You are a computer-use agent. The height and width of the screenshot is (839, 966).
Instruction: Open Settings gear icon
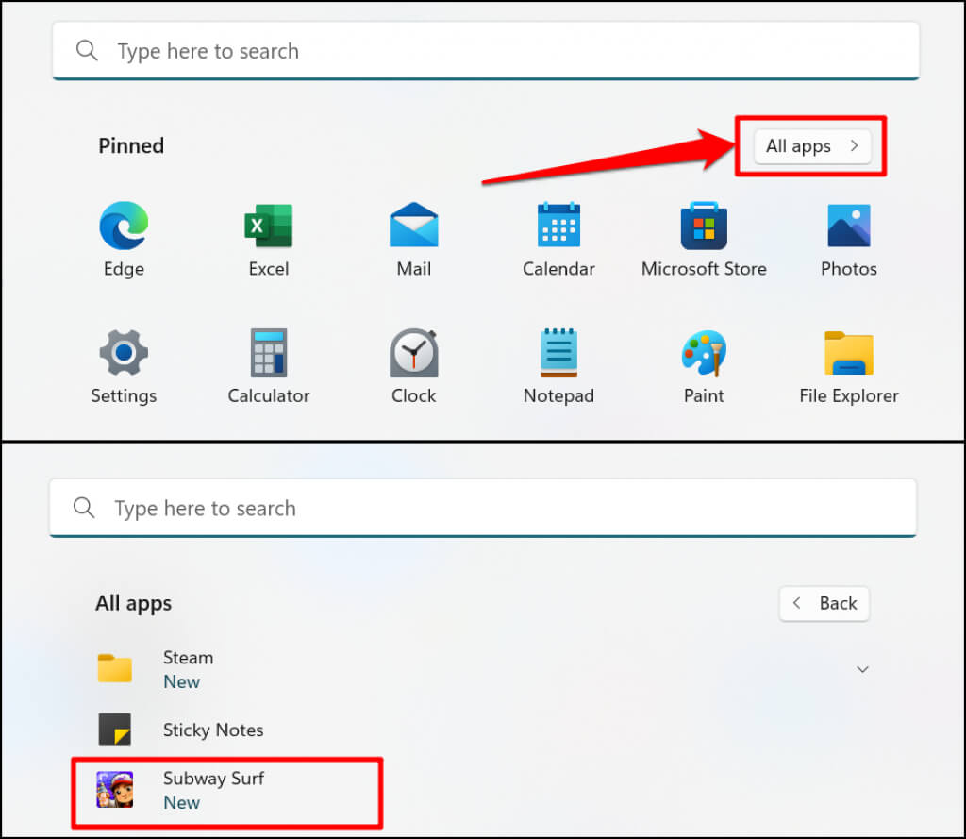[x=124, y=353]
